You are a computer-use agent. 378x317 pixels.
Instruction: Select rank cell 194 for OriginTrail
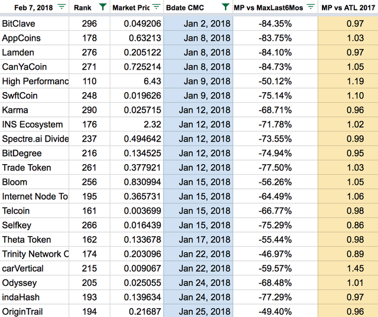(89, 311)
